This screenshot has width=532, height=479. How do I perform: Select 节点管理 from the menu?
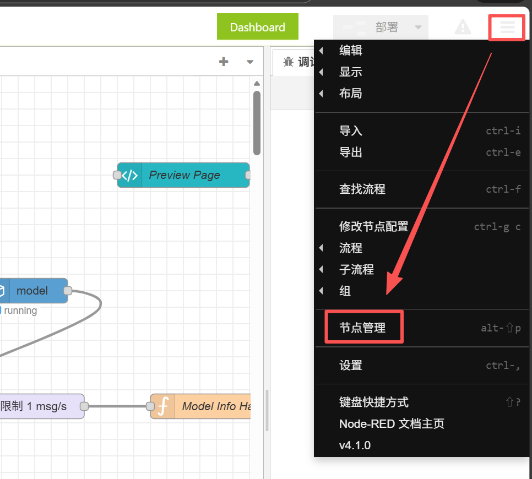pos(362,328)
